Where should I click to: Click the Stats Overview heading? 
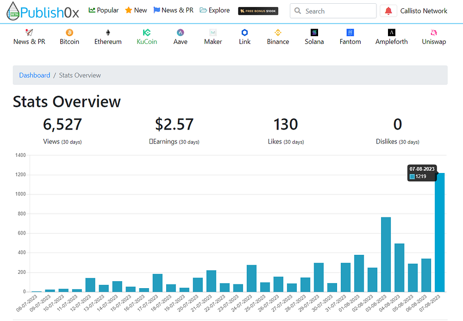tap(67, 102)
